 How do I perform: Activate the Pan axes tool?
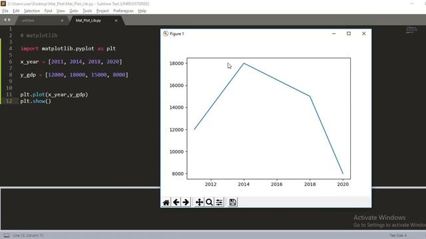(199, 202)
